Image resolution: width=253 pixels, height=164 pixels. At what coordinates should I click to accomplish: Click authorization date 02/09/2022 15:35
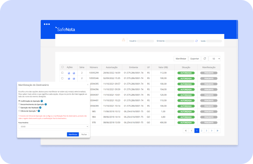[112, 78]
